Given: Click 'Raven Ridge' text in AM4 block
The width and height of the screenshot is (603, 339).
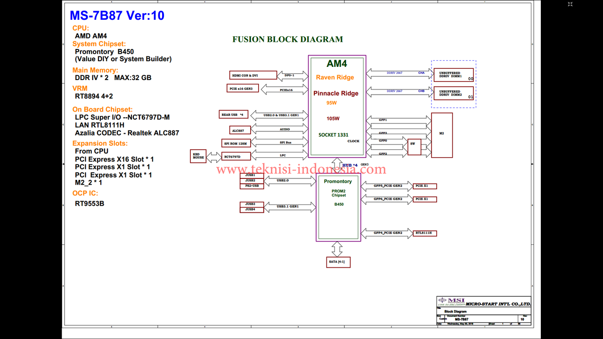Looking at the screenshot, I should [335, 78].
